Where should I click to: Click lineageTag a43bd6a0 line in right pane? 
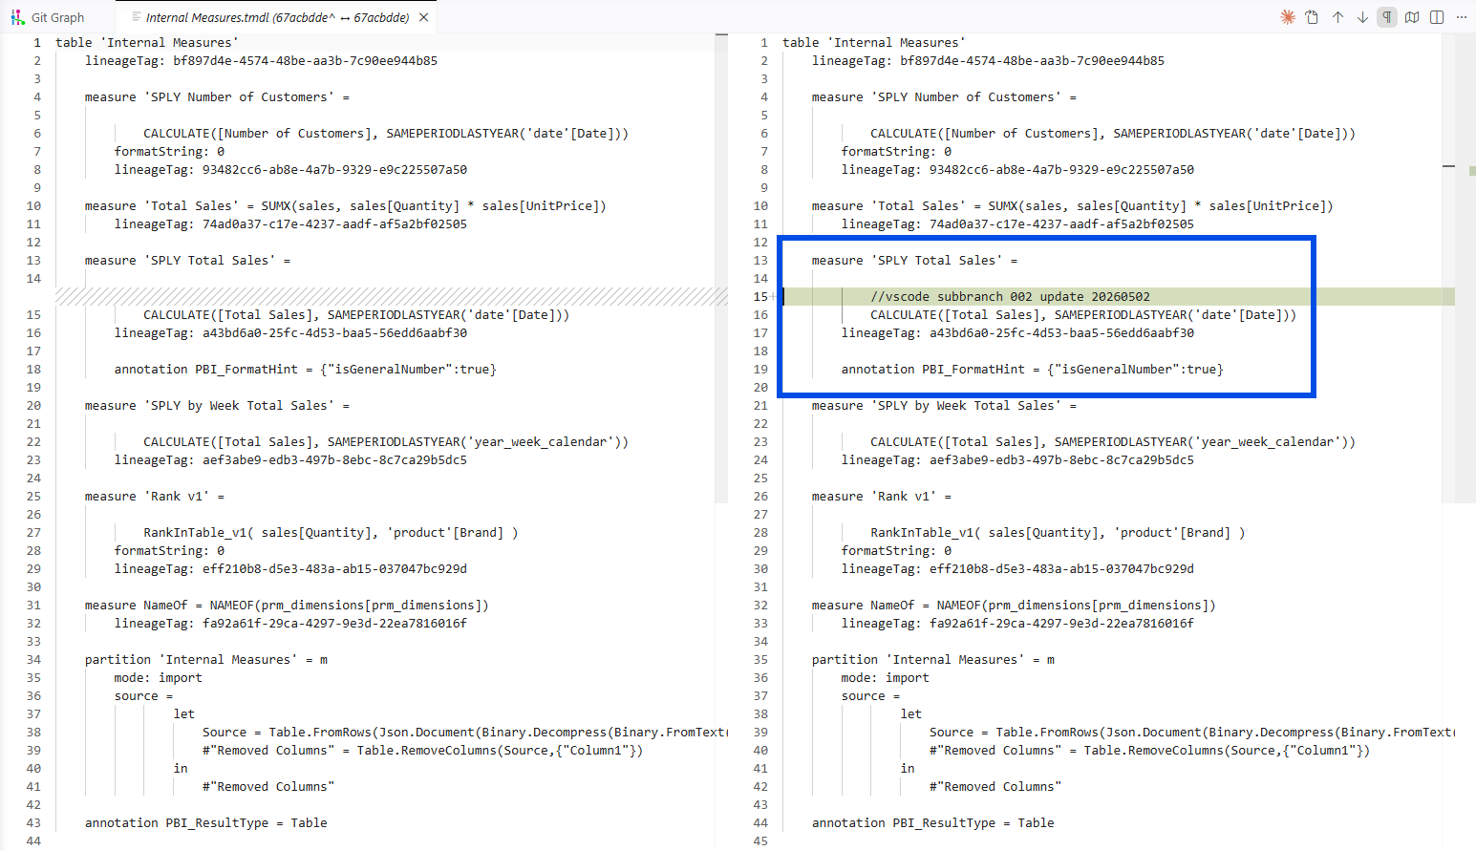point(1017,333)
